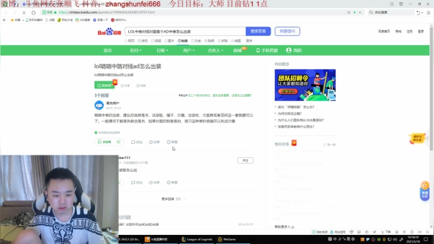Open the 360搜索 bookmark
The image size is (434, 244).
pos(83,20)
